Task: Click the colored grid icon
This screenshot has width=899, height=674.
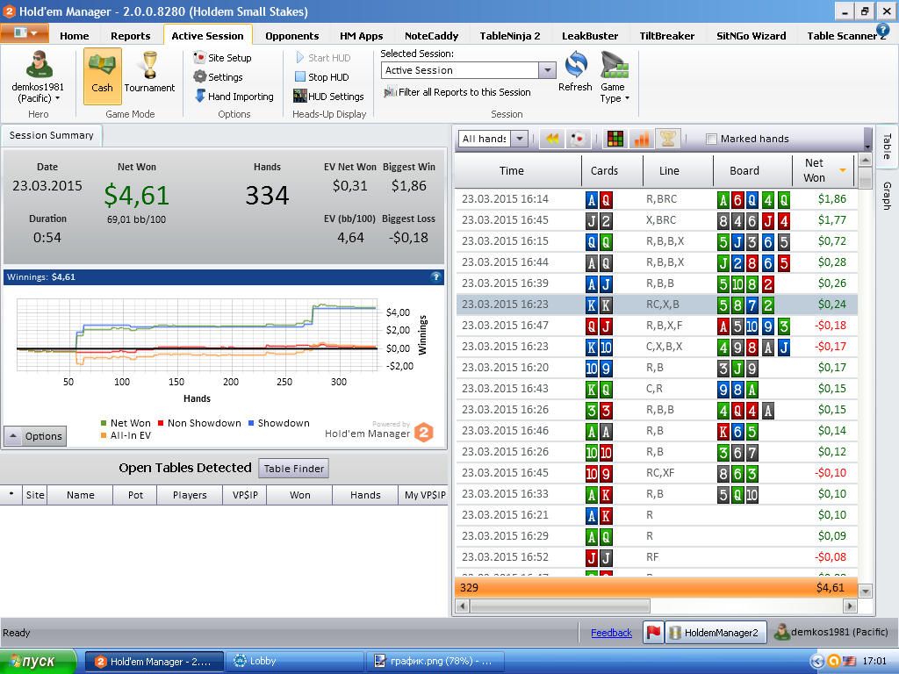Action: (x=615, y=139)
